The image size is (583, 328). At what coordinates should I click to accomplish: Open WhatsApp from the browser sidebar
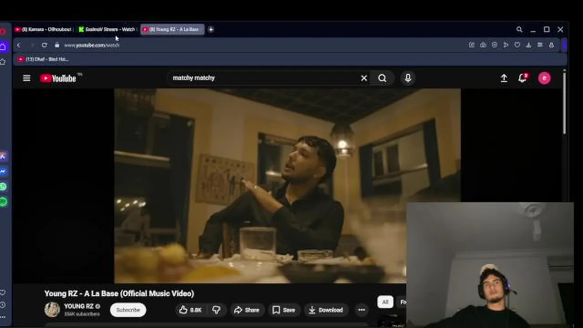[3, 187]
